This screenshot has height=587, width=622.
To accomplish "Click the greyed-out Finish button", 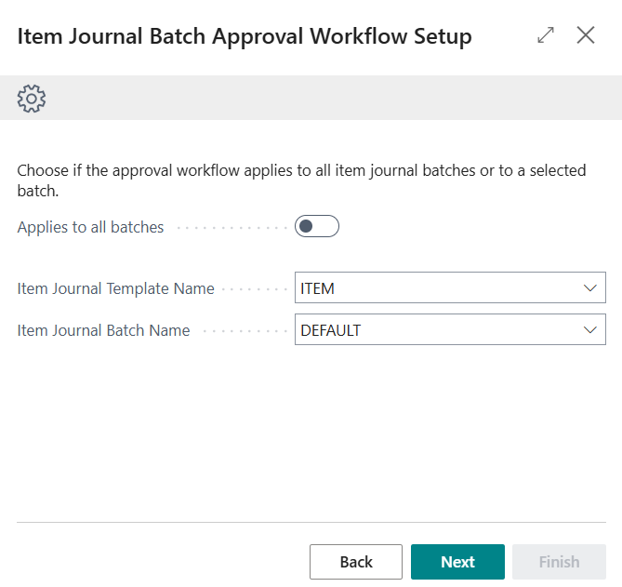I will coord(559,562).
